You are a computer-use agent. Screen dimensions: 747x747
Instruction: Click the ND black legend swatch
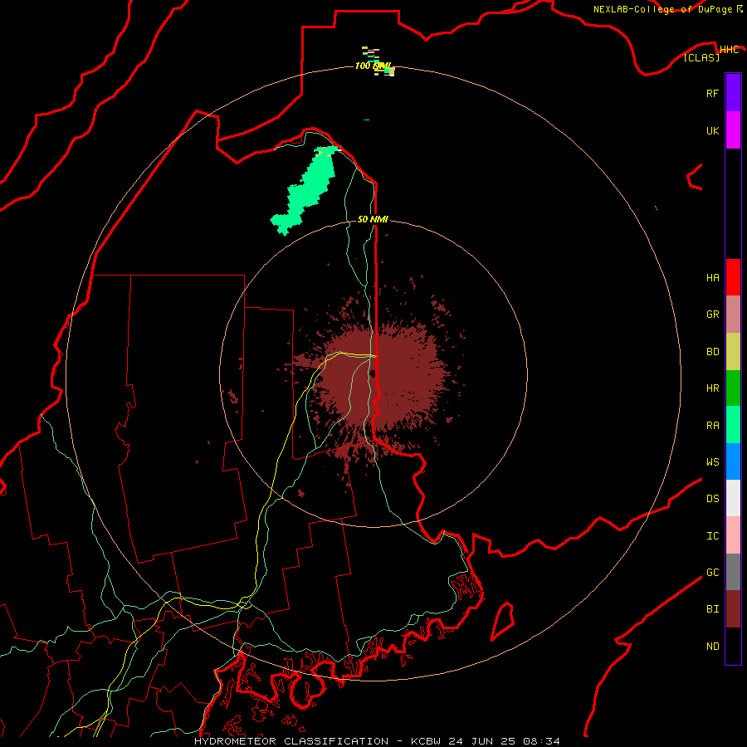733,646
